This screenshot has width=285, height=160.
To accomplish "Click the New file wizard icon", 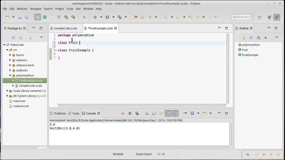I will pos(8,17).
